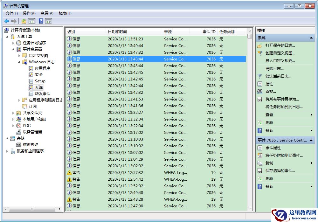Image resolution: width=318 pixels, height=222 pixels.
Task: Open the 操作(A) menu
Action: [x=29, y=13]
